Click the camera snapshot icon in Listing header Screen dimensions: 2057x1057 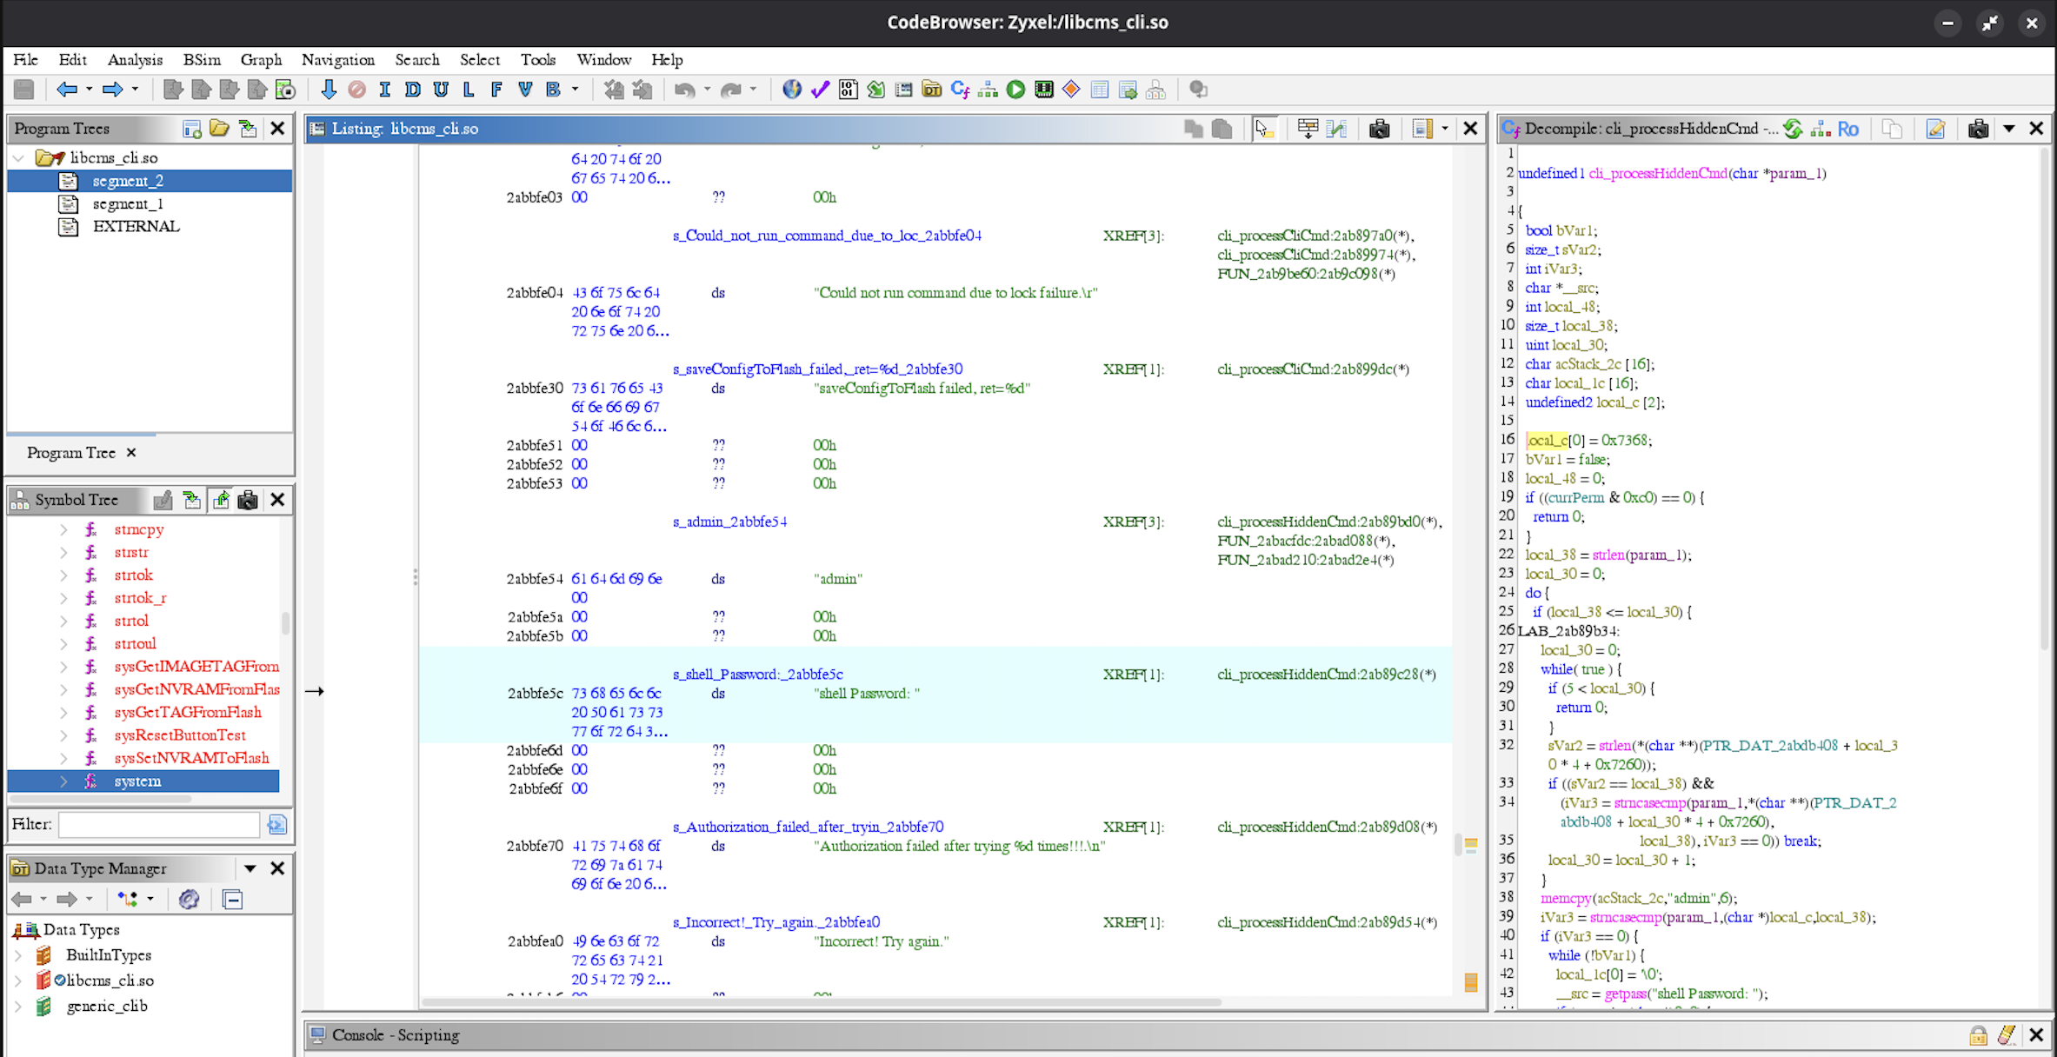1380,129
